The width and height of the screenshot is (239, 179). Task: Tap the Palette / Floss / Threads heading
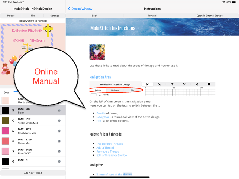105,134
